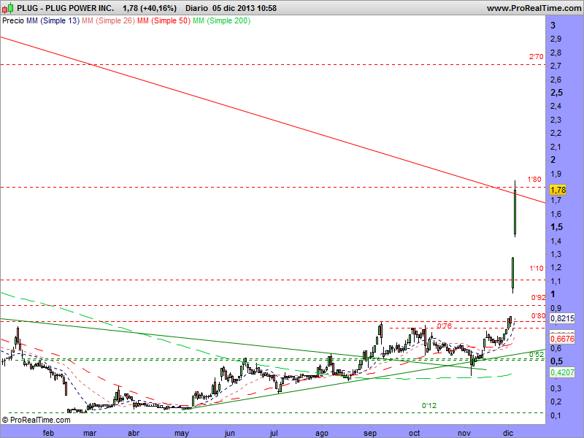Screen dimensions: 584x438
Task: Click the PLUG - PLUG POWER INC. title
Action: tap(65, 8)
